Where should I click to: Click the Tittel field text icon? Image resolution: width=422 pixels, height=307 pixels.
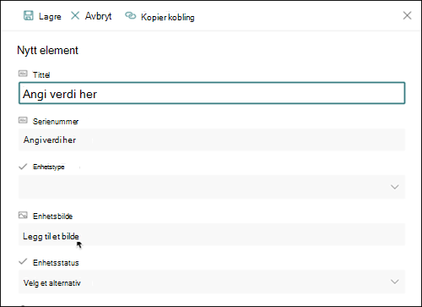pos(23,74)
